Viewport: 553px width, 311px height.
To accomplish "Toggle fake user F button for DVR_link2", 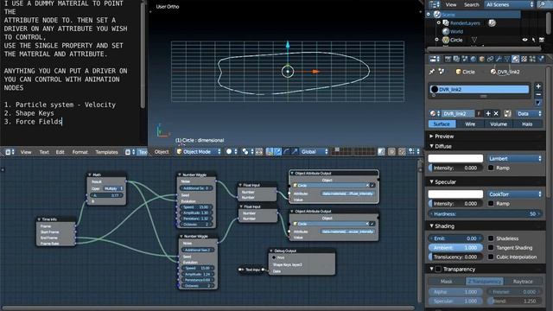I will 479,113.
